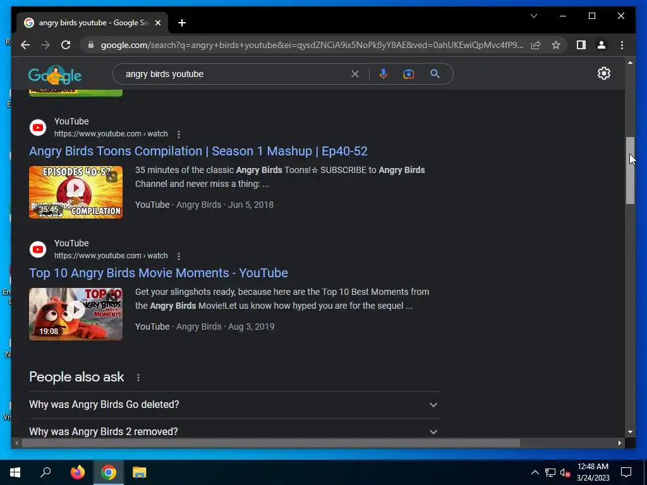Open the muted volume tray icon

[565, 472]
